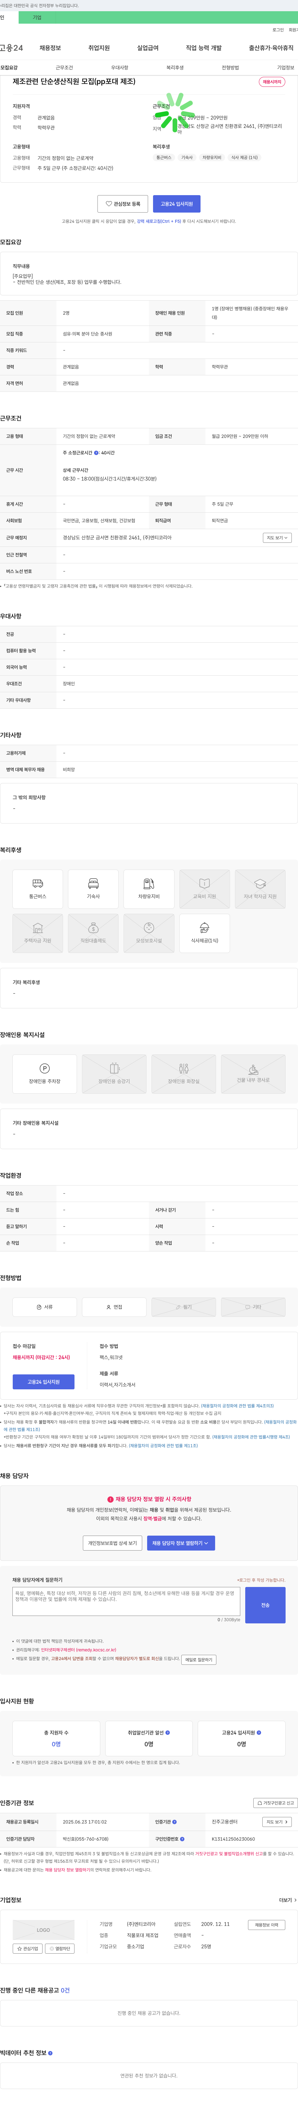Screen dimensions: 298x2117
Task: Click info icon next to 취업알선기관 알선
Action: (168, 1732)
